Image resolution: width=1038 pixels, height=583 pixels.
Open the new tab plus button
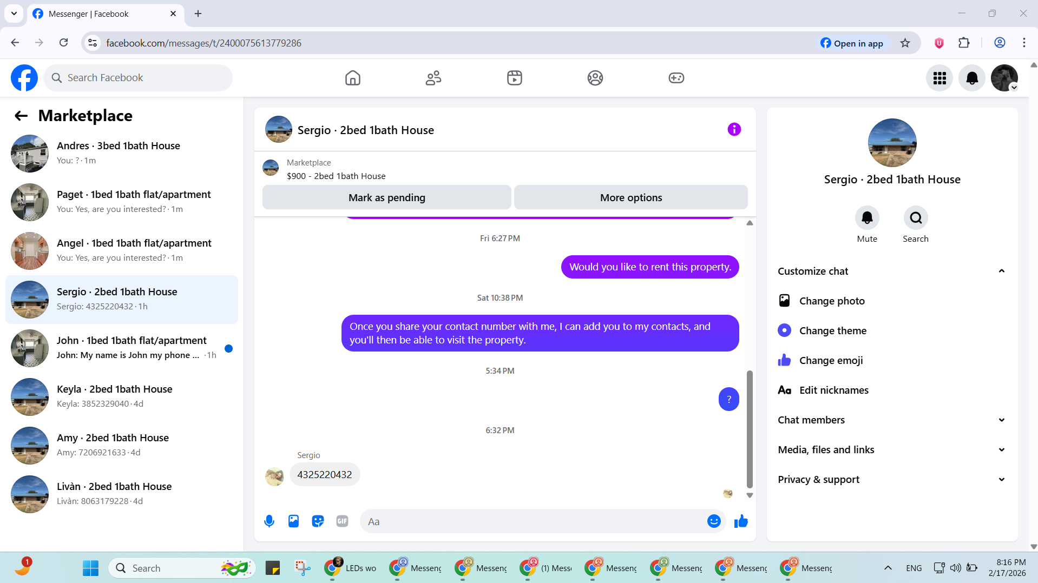coord(198,14)
